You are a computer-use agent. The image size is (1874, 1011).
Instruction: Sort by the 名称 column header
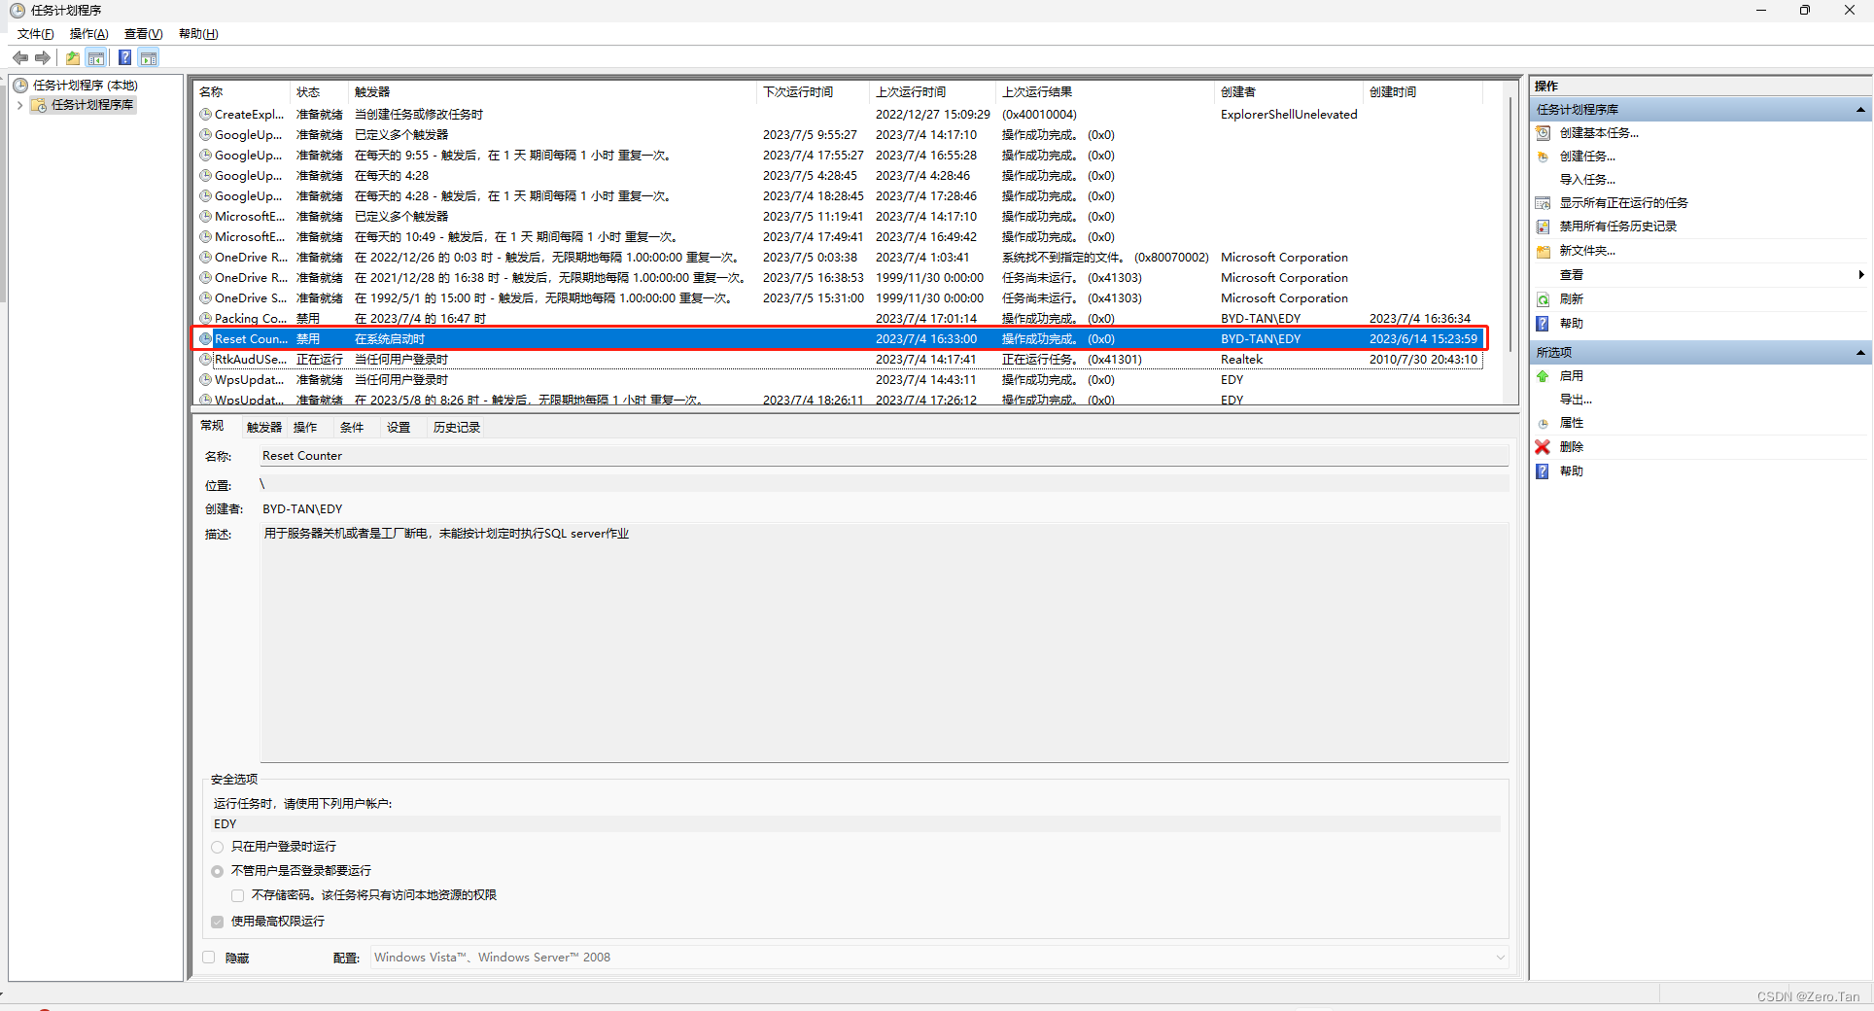(241, 92)
